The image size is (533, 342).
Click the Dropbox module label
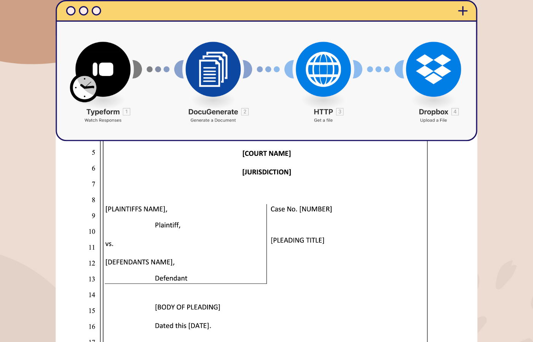point(434,112)
